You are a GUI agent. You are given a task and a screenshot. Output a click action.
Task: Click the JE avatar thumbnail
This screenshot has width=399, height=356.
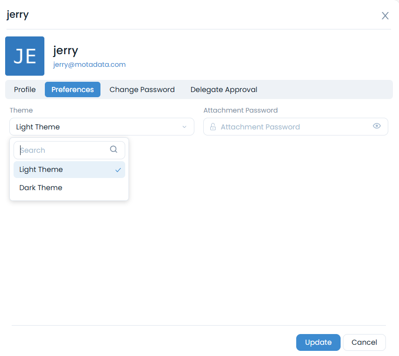(25, 56)
